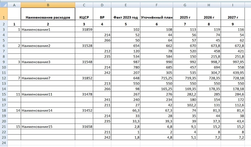Select column E header
251x147 pixels.
tap(126, 5)
